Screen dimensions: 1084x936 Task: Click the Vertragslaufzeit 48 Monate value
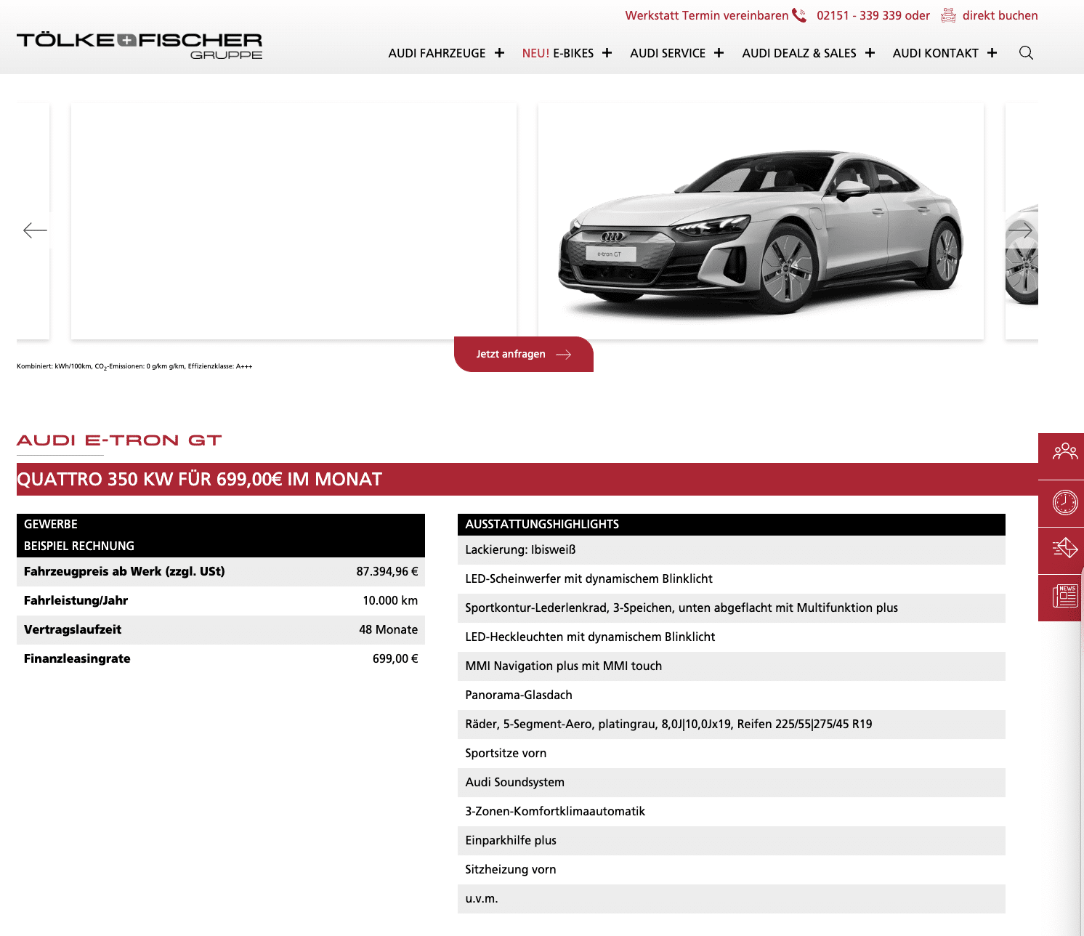[388, 629]
